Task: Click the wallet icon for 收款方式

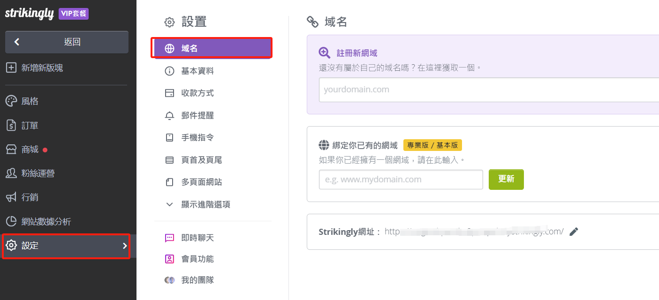Action: (170, 93)
